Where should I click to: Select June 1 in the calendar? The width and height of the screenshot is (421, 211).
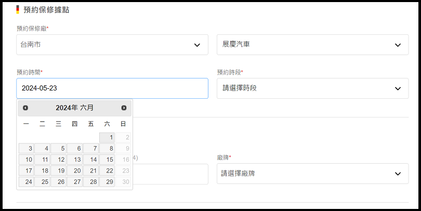coord(107,137)
